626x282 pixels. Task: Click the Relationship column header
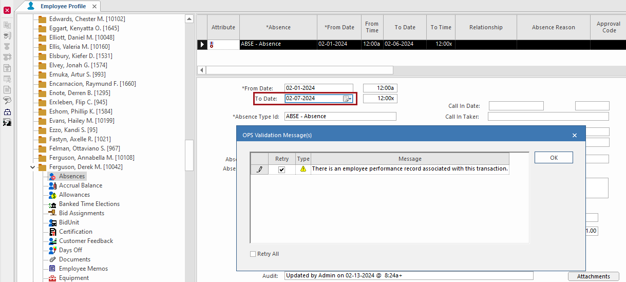coord(486,27)
